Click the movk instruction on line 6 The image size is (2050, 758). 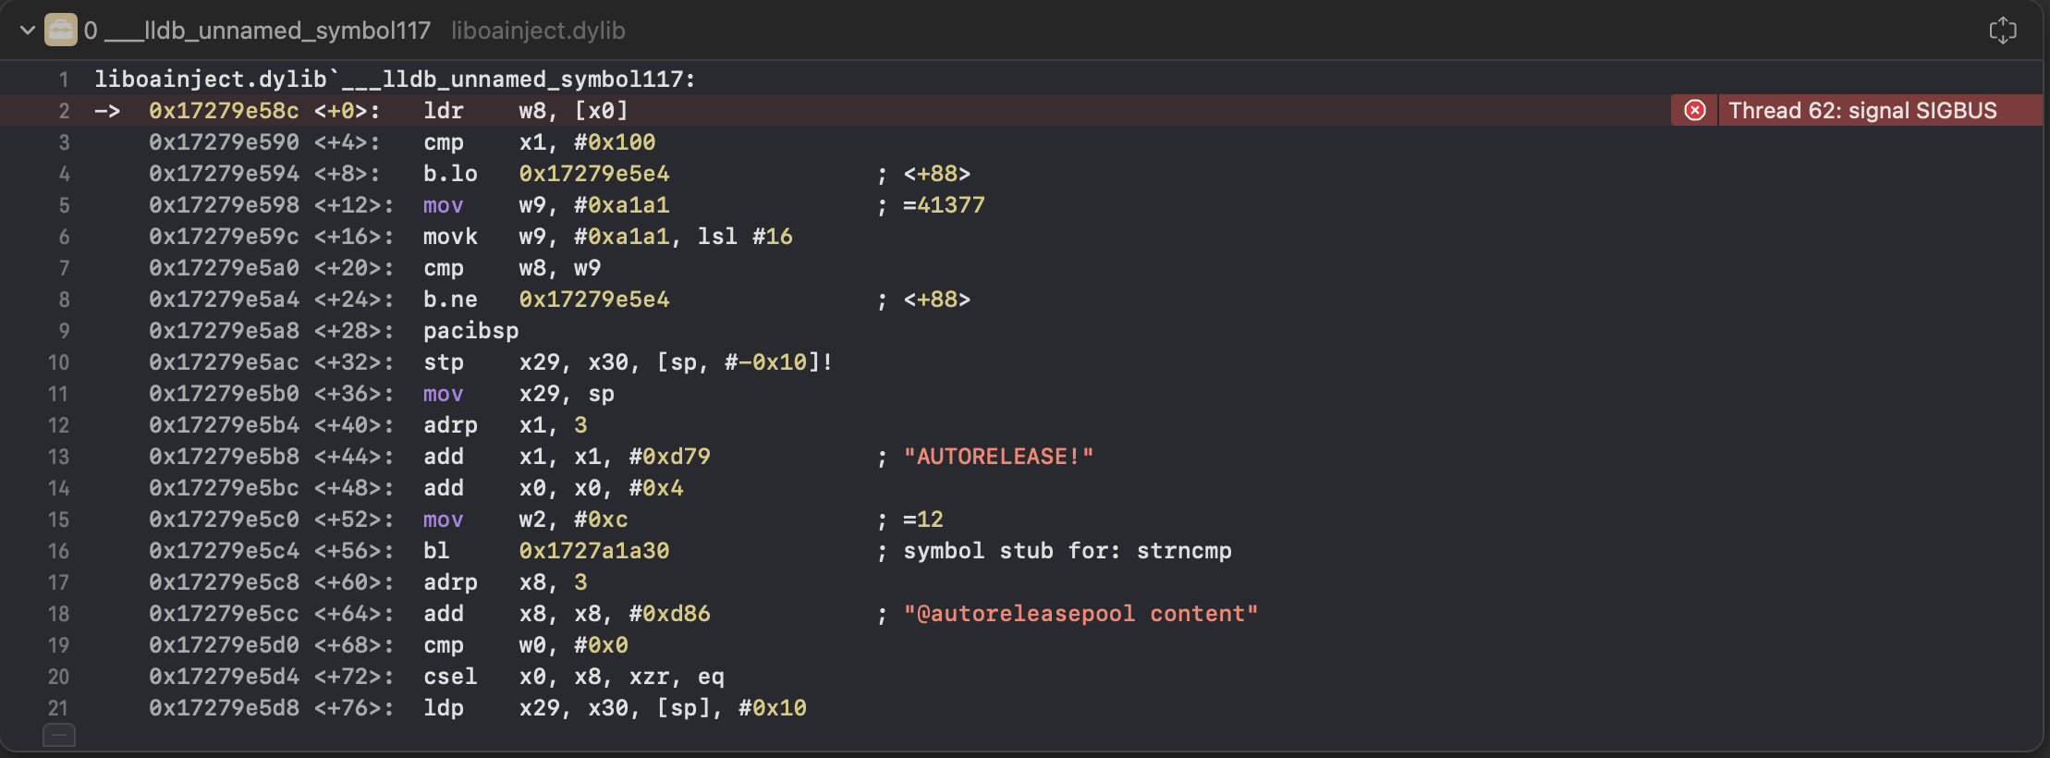point(450,237)
